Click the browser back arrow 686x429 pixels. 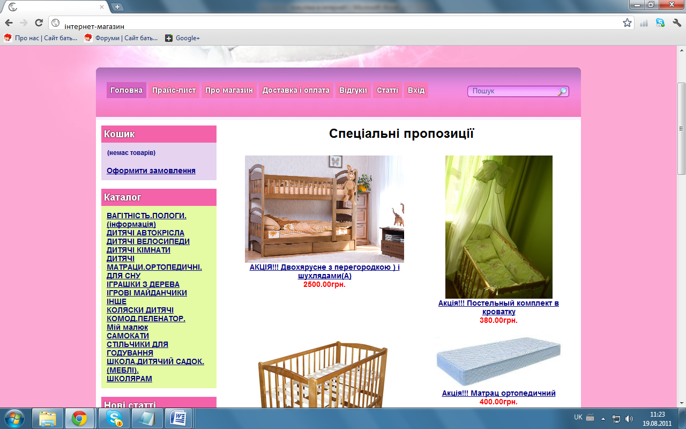click(9, 23)
